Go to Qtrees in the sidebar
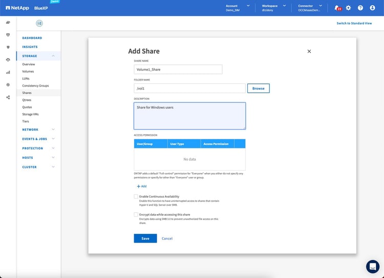This screenshot has height=278, width=384. coord(27,100)
